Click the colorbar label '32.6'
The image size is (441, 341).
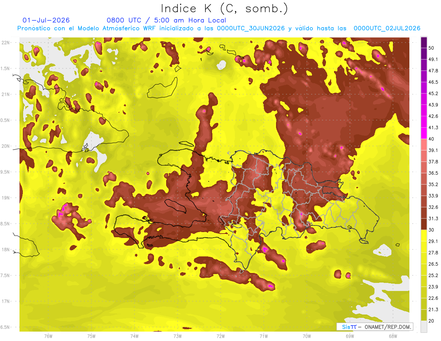pyautogui.click(x=433, y=207)
